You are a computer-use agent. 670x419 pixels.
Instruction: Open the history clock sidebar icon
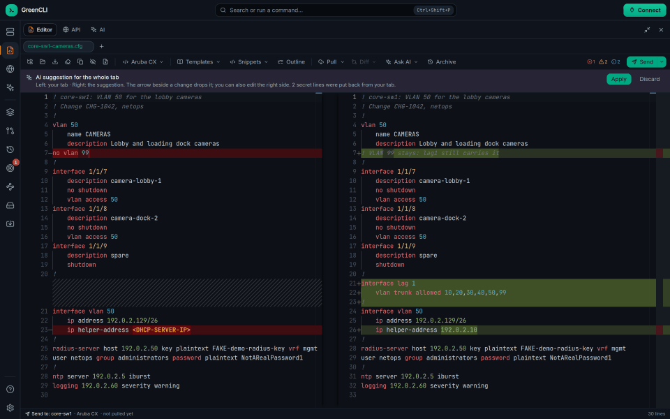10,149
